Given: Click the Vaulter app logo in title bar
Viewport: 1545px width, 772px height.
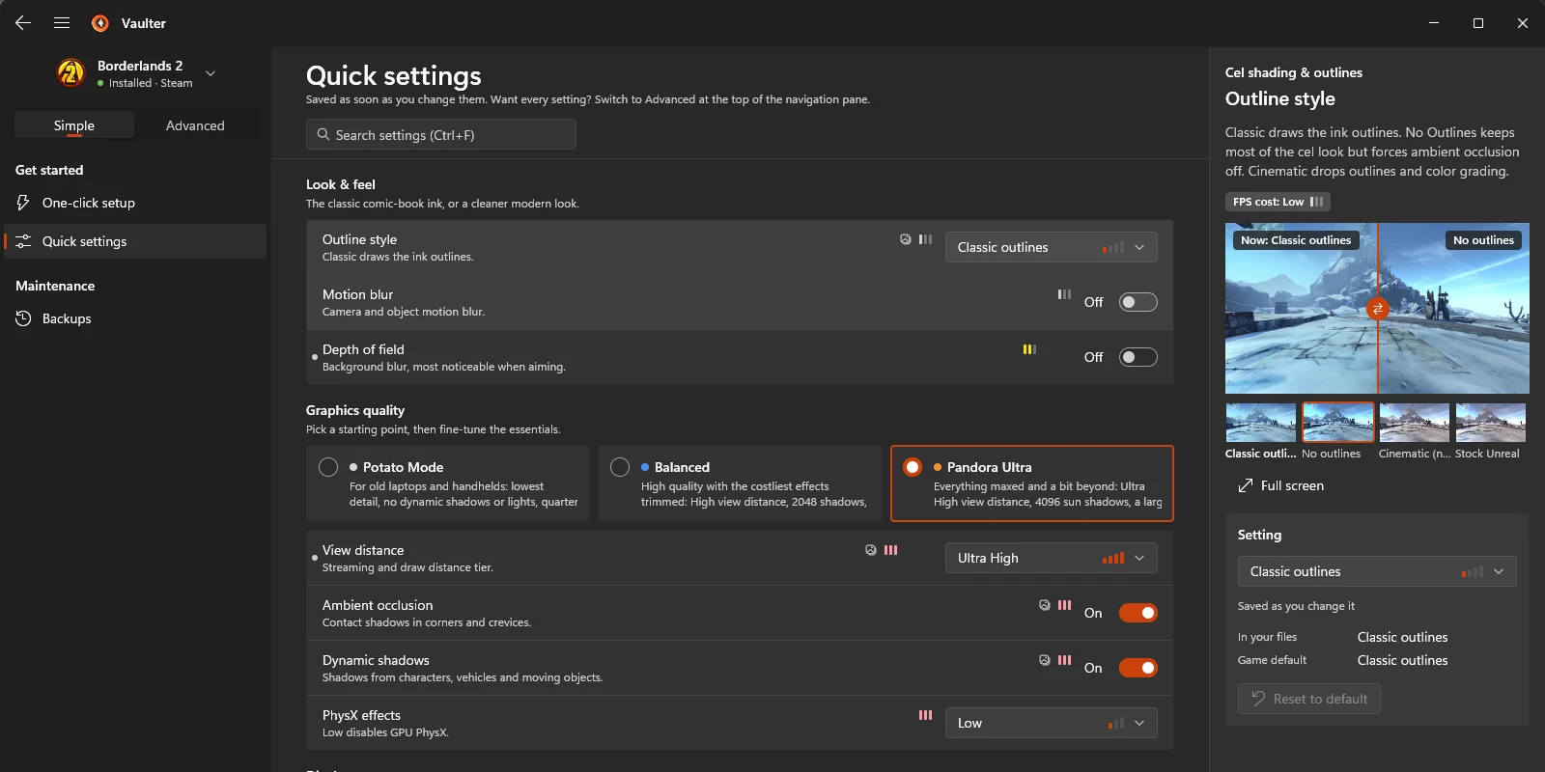Looking at the screenshot, I should (x=100, y=23).
